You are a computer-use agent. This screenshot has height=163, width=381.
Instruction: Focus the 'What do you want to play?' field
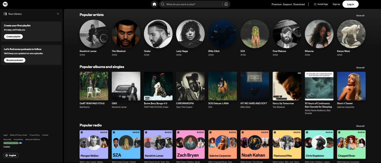195,4
